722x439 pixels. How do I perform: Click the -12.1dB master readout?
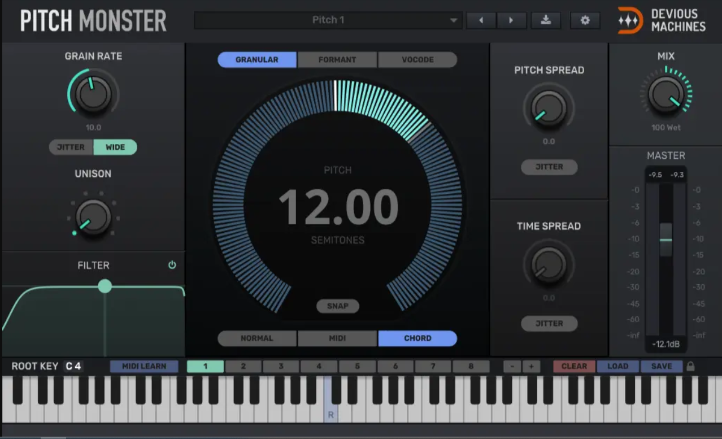click(x=666, y=344)
